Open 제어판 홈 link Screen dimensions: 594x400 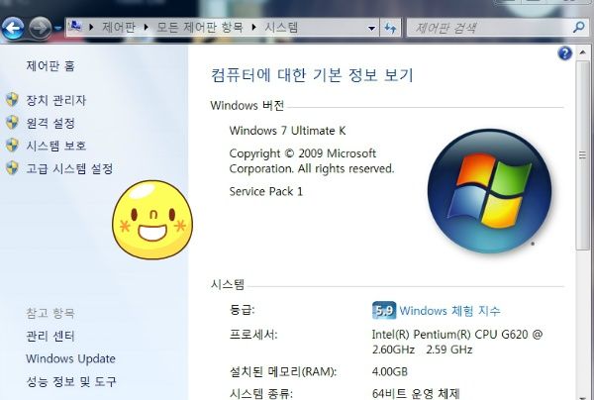[x=50, y=66]
